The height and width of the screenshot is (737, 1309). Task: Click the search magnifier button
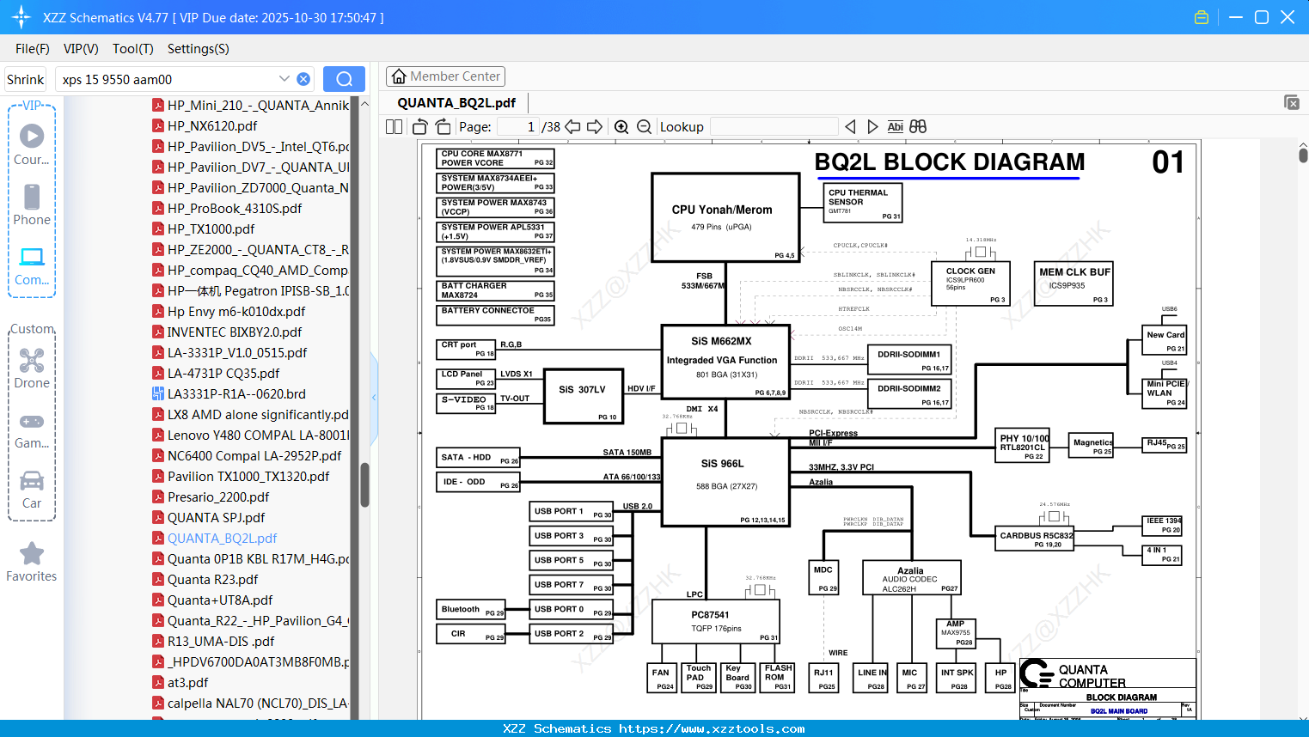click(344, 79)
